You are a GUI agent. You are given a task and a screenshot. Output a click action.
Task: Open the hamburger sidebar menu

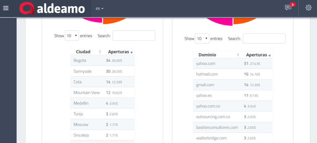(x=6, y=8)
